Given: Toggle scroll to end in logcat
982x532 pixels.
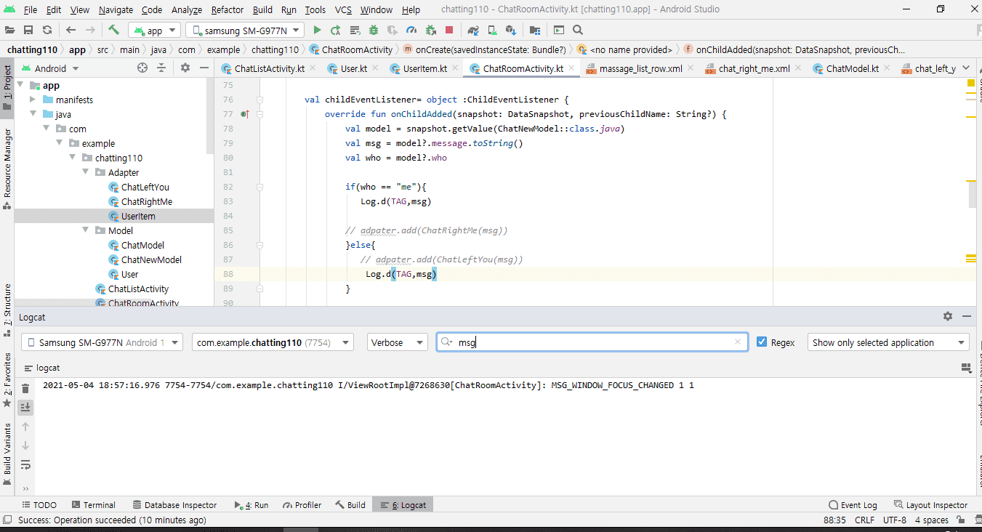Looking at the screenshot, I should point(25,408).
